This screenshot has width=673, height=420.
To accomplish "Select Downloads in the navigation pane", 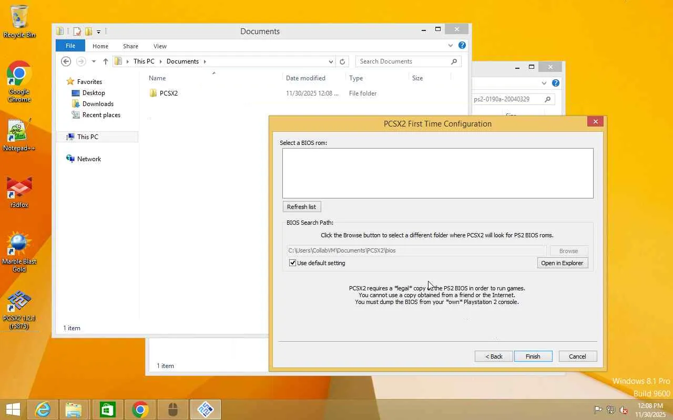I will (x=98, y=104).
